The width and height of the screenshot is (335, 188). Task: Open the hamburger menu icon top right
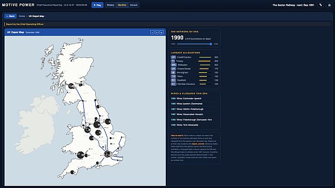pyautogui.click(x=329, y=5)
